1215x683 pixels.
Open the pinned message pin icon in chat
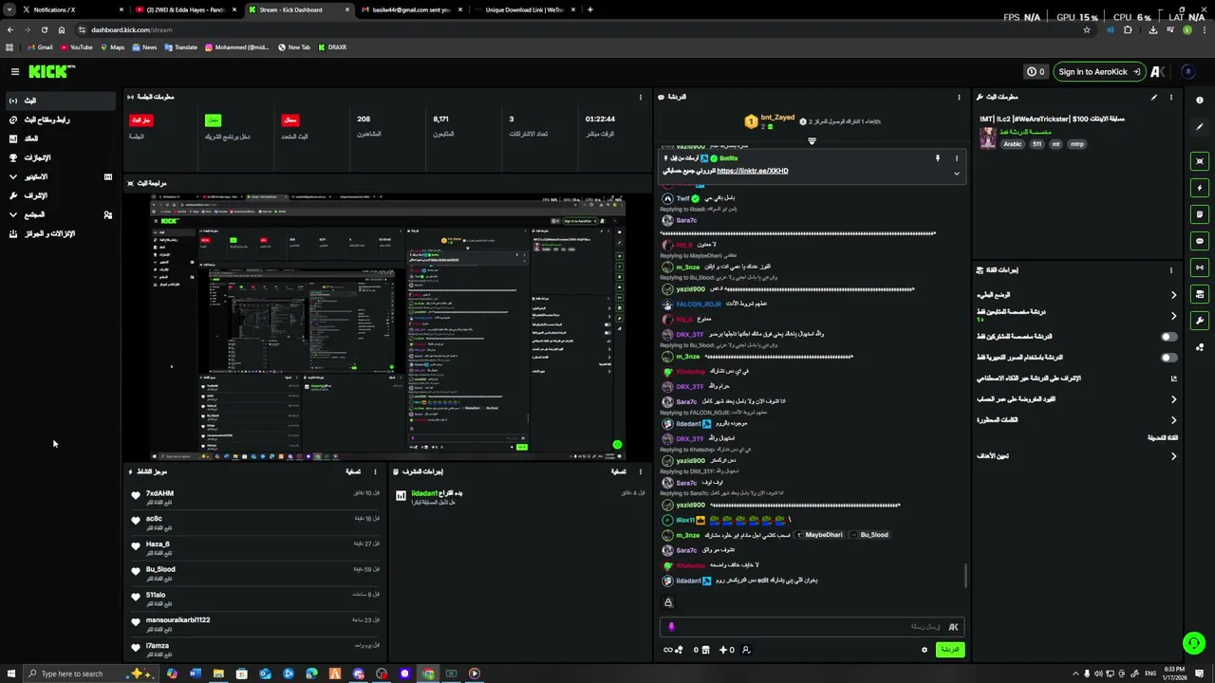point(937,158)
